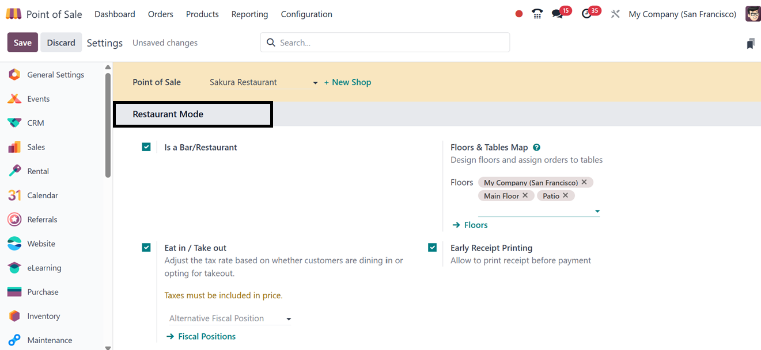Follow the Fiscal Positions link
The height and width of the screenshot is (350, 761).
click(x=207, y=336)
